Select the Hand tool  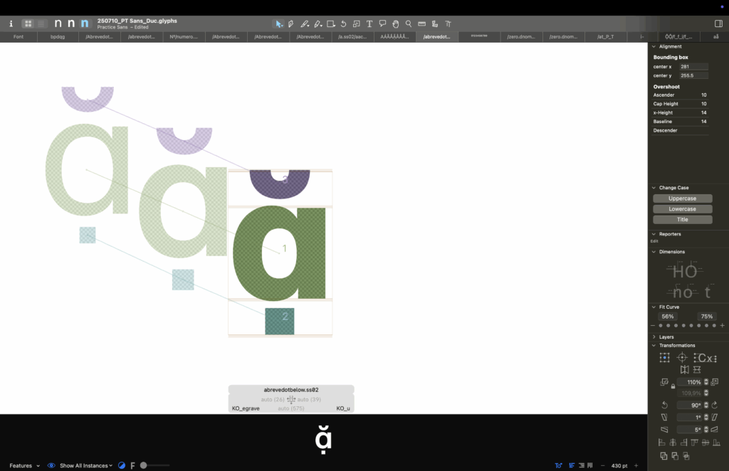tap(396, 23)
